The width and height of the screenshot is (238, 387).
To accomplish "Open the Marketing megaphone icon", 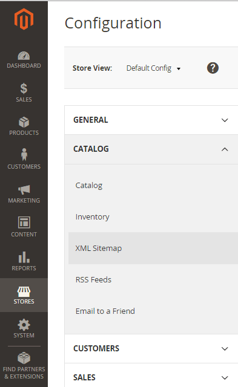I will 24,189.
